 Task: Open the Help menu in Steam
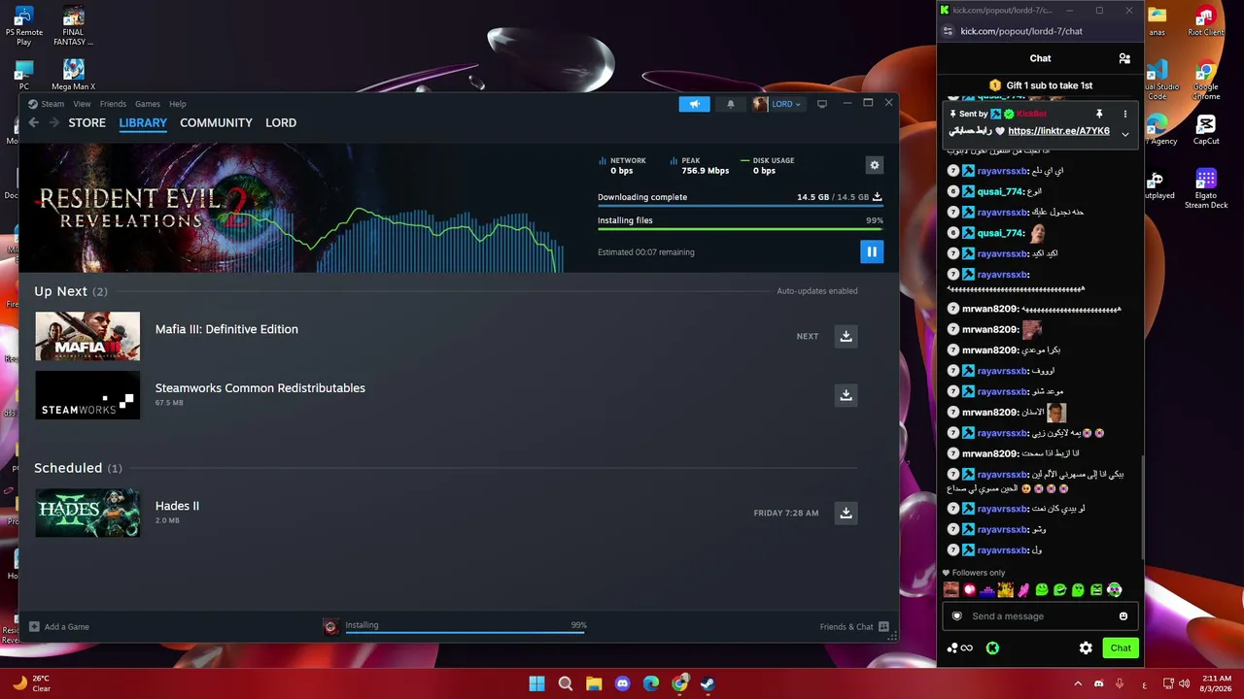[178, 104]
